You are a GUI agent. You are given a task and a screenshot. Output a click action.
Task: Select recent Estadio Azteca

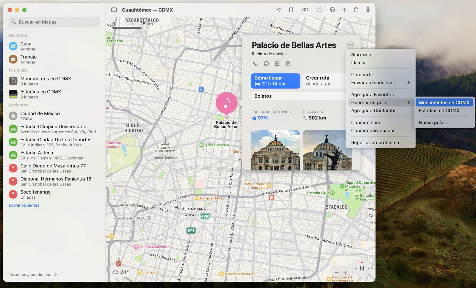click(54, 155)
